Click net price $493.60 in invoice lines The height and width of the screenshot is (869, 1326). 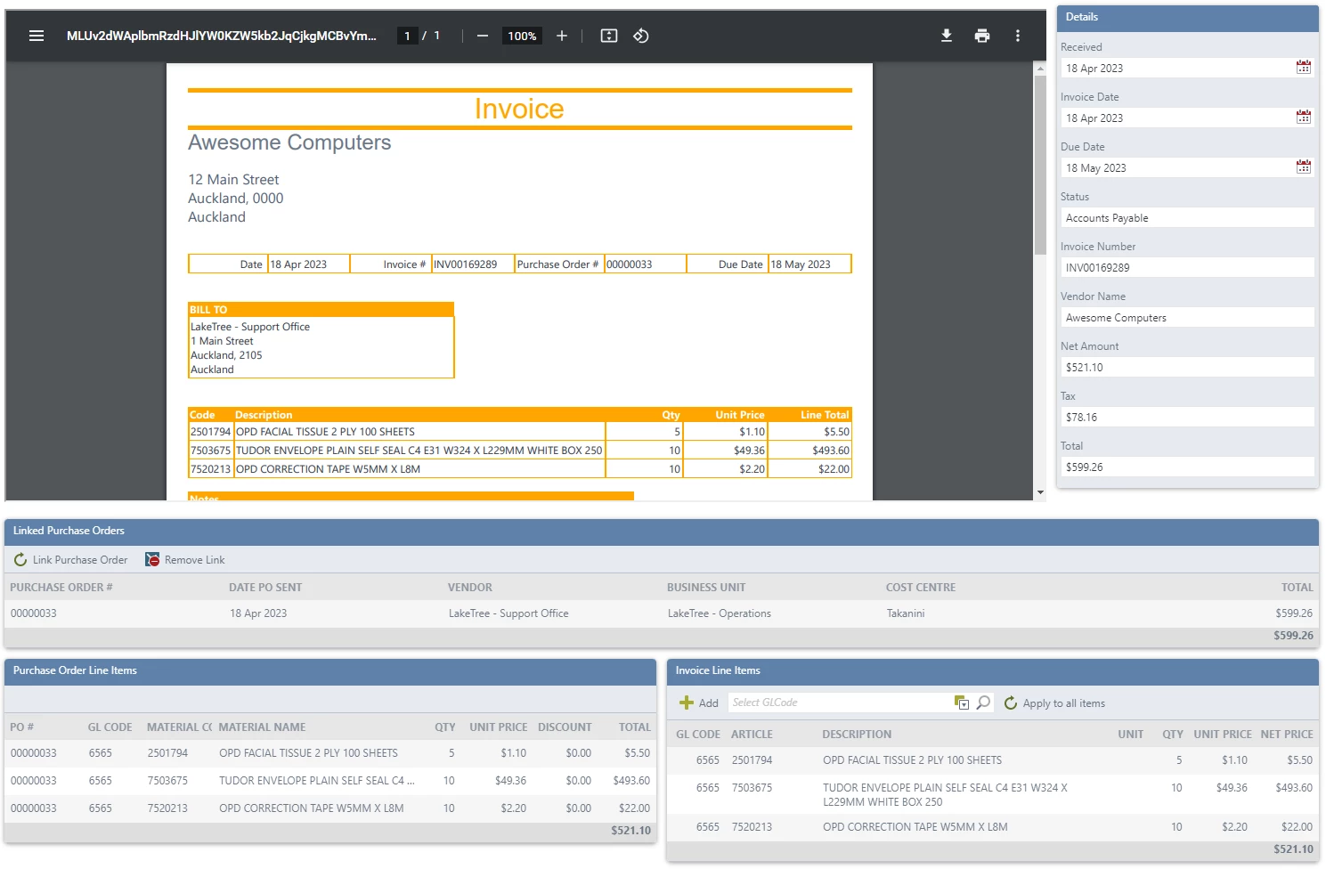click(x=1294, y=788)
